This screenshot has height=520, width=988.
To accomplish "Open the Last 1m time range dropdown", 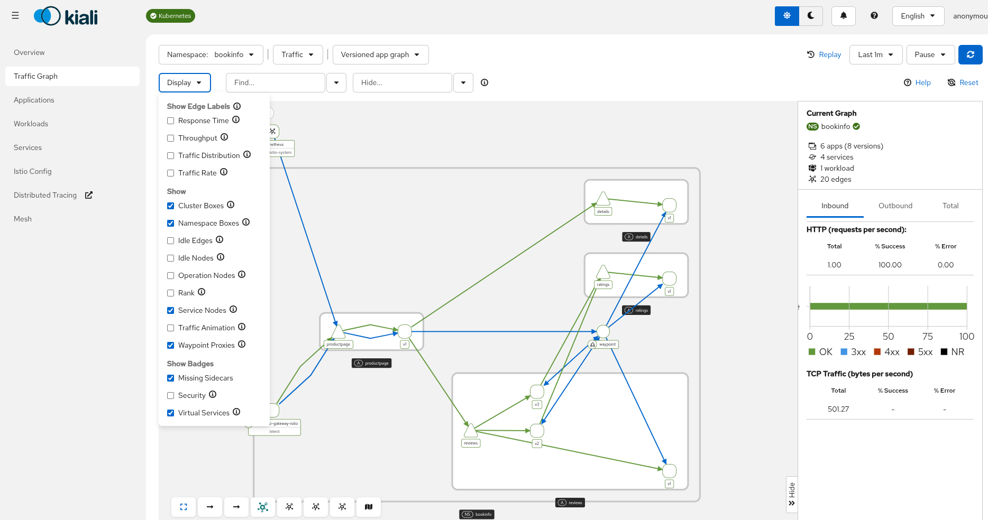I will click(x=875, y=54).
